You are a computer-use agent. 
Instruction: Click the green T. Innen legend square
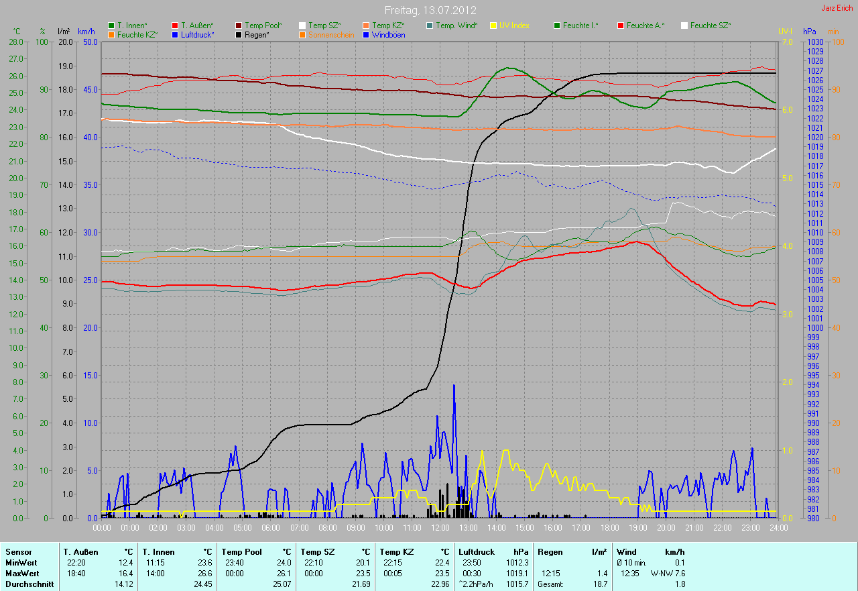(x=111, y=25)
